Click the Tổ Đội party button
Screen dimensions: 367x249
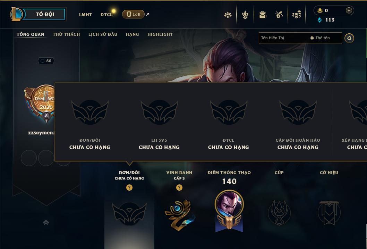click(44, 14)
